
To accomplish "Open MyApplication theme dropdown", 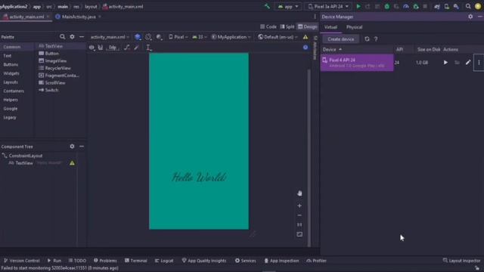I will tap(231, 37).
